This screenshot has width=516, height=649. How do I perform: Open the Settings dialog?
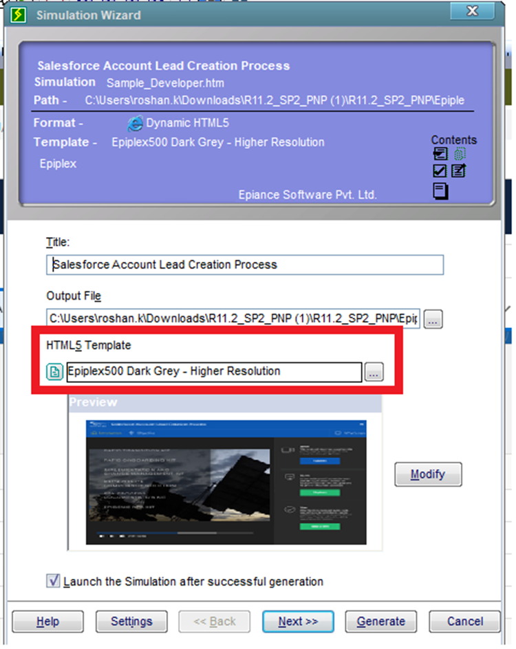(131, 621)
